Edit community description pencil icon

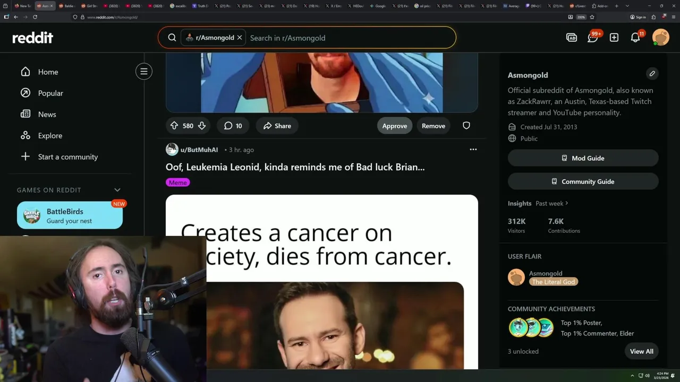coord(652,74)
